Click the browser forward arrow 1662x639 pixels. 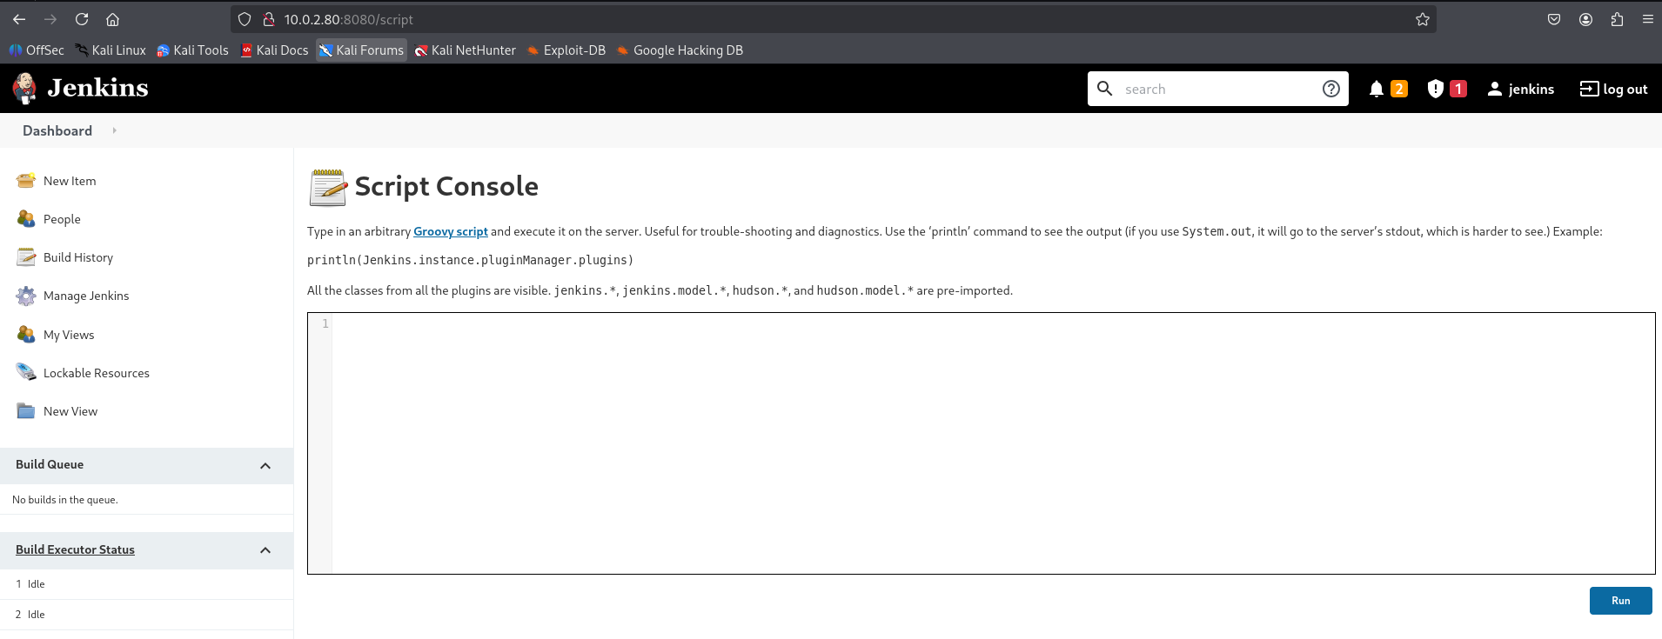click(50, 19)
